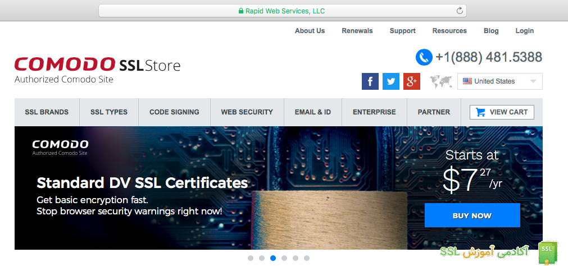Viewport: 568px width, 266px height.
Task: Click the phone number +1(888) 481.5388
Action: 489,57
